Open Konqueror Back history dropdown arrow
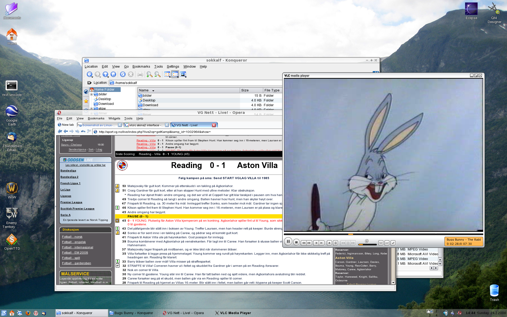The height and width of the screenshot is (317, 507). (x=92, y=77)
